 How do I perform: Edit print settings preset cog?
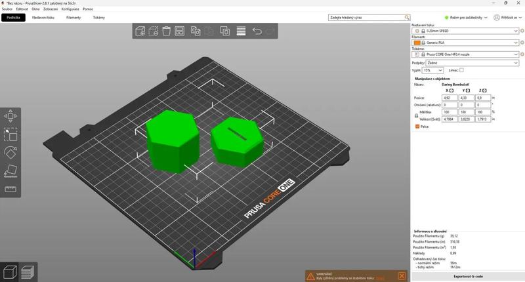[x=522, y=31]
